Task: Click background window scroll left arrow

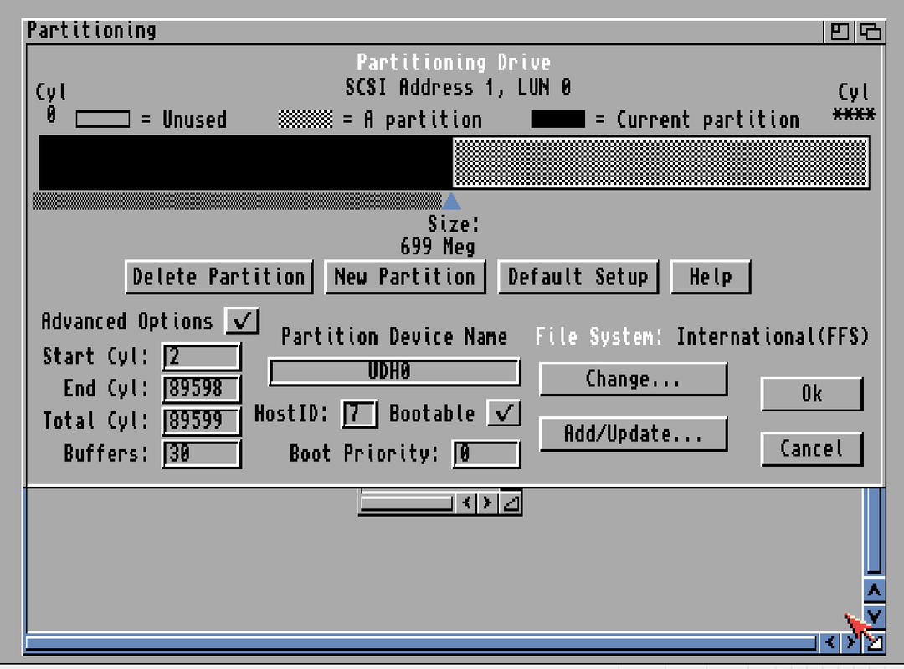Action: click(x=830, y=642)
